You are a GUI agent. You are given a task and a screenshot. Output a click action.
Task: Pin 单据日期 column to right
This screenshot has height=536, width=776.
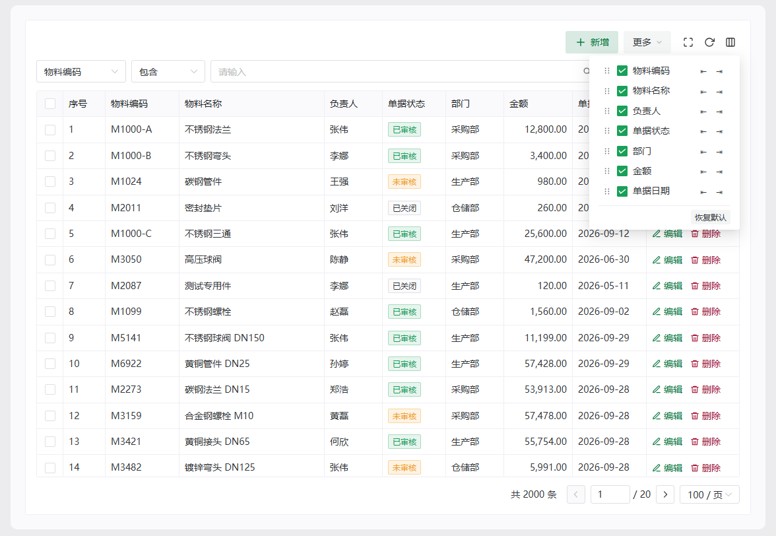tap(719, 192)
